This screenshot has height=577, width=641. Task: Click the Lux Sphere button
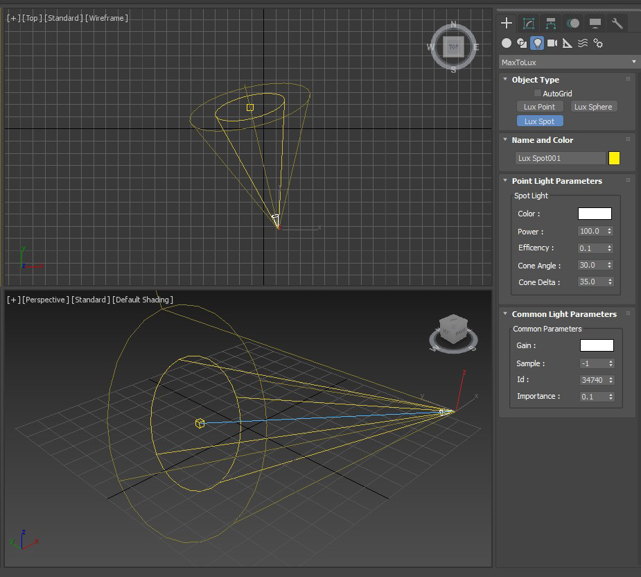click(x=593, y=107)
